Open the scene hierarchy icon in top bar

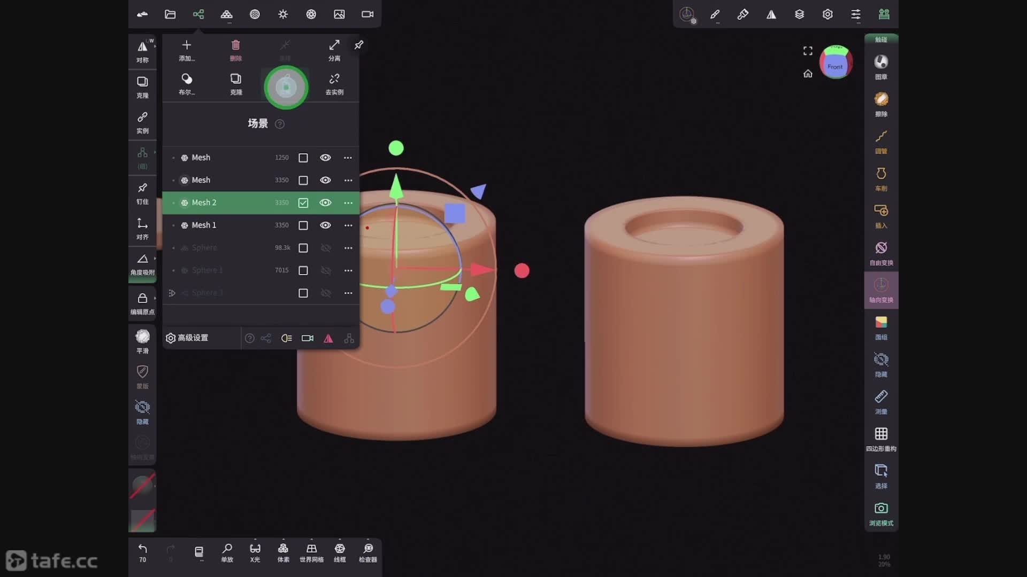point(198,14)
